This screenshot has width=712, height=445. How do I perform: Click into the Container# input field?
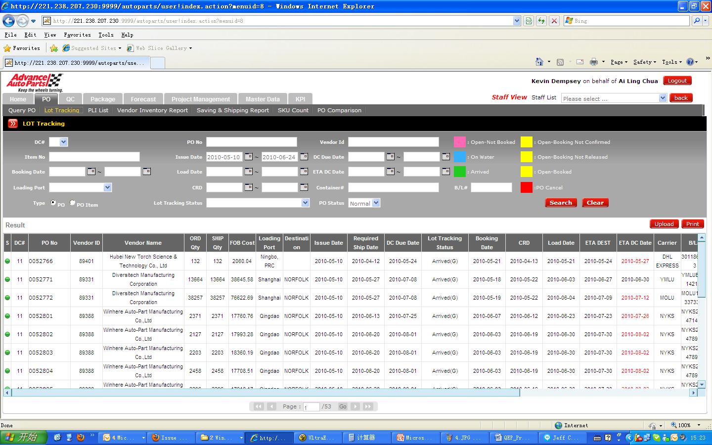(393, 187)
